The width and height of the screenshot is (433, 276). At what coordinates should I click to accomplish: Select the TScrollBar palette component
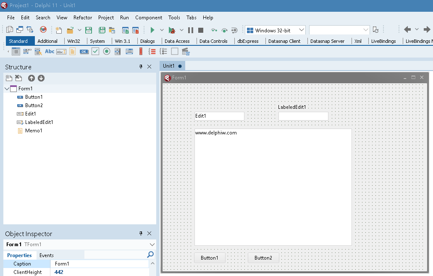(141, 51)
